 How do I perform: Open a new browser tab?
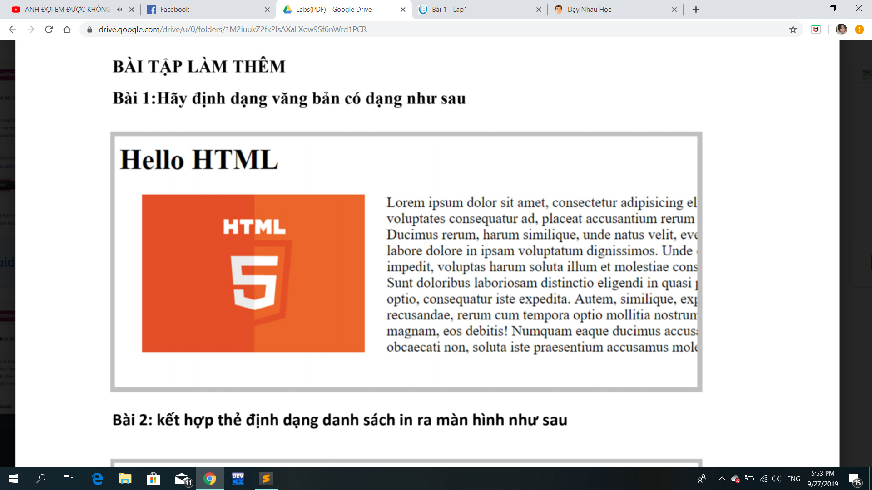click(696, 9)
